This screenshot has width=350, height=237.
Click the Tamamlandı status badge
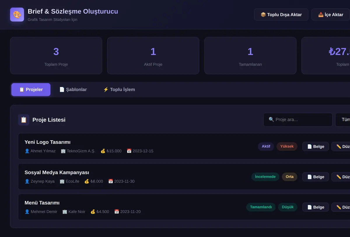click(261, 207)
